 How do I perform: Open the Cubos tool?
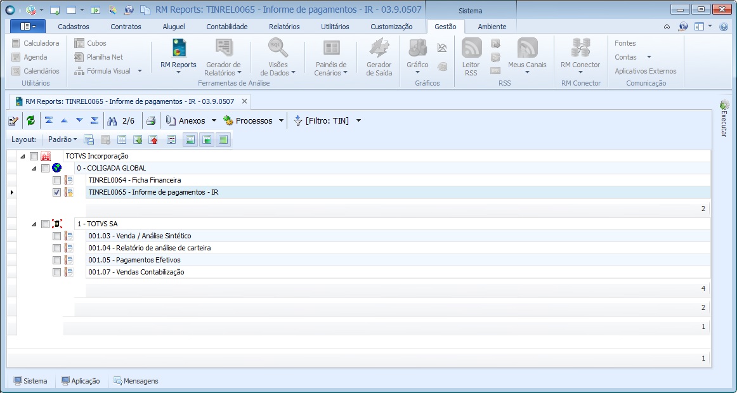91,43
